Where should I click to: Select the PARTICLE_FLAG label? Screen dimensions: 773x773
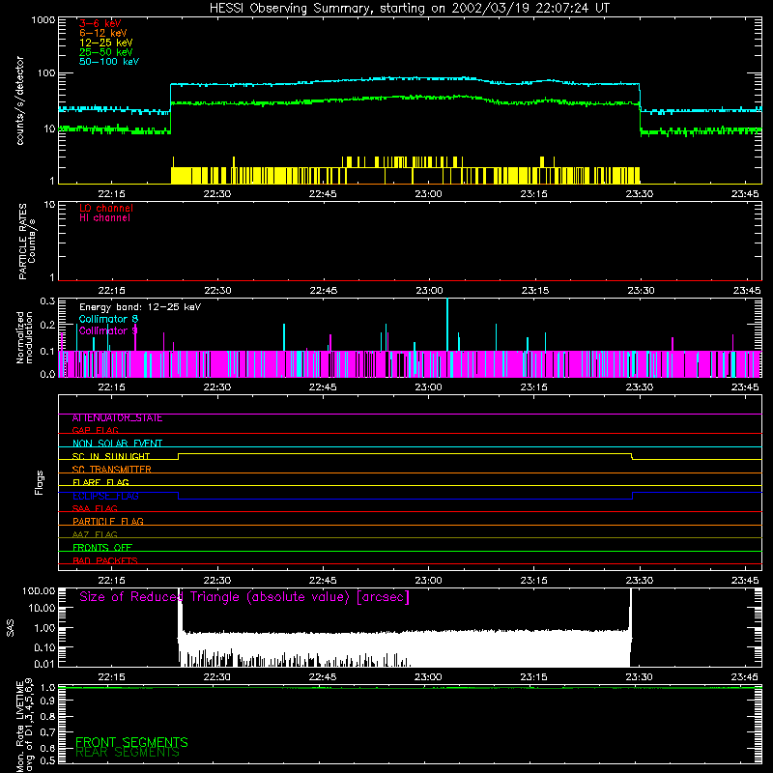[x=108, y=521]
